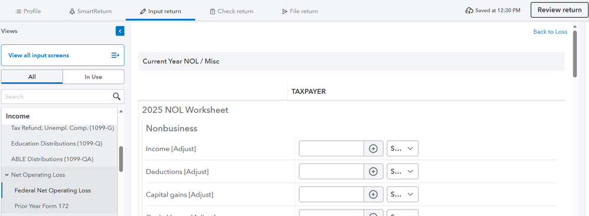Click the Income [Adjust] amount field
589x216 pixels.
tap(331, 149)
